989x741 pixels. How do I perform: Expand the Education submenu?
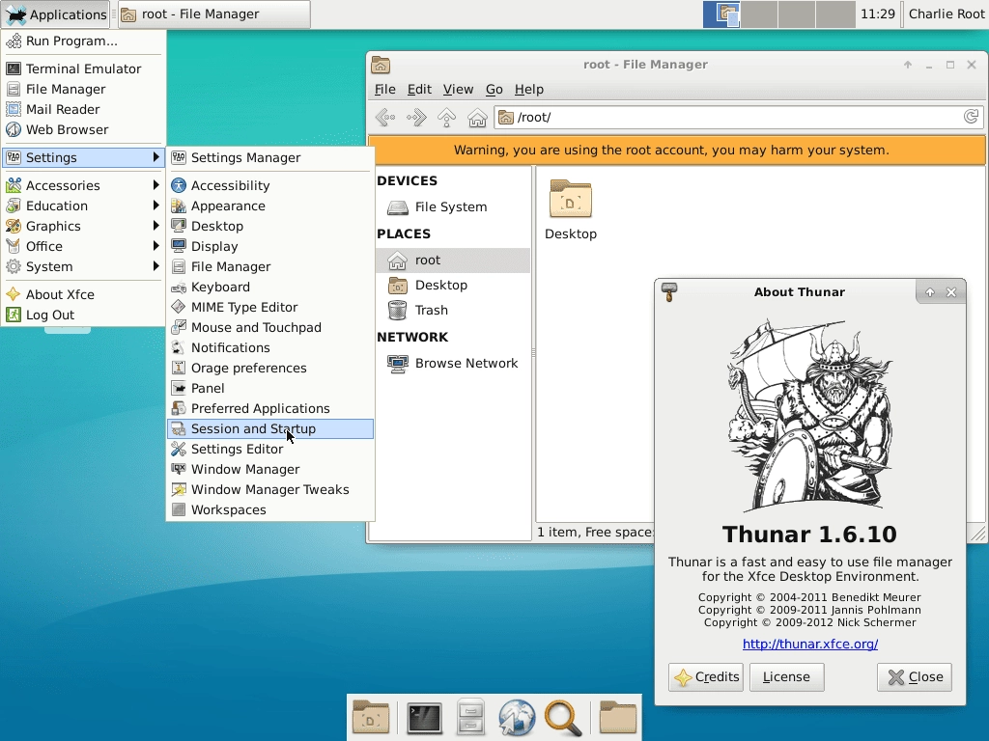pyautogui.click(x=83, y=206)
